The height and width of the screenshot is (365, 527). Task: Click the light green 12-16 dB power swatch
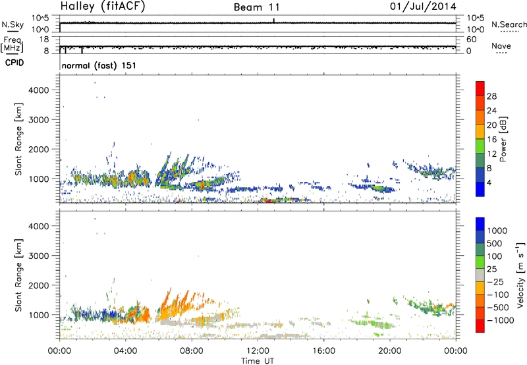480,146
